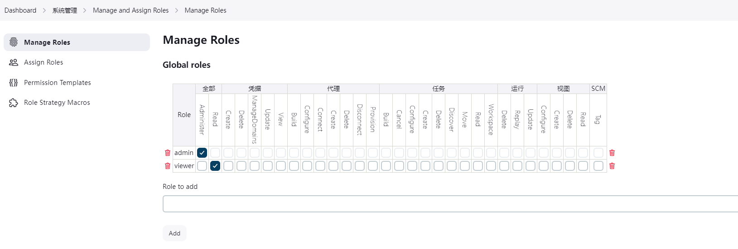Open Assign Roles in sidebar
This screenshot has width=738, height=249.
[x=43, y=62]
